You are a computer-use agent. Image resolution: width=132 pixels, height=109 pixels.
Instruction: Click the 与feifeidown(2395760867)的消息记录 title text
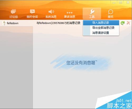click(58, 23)
